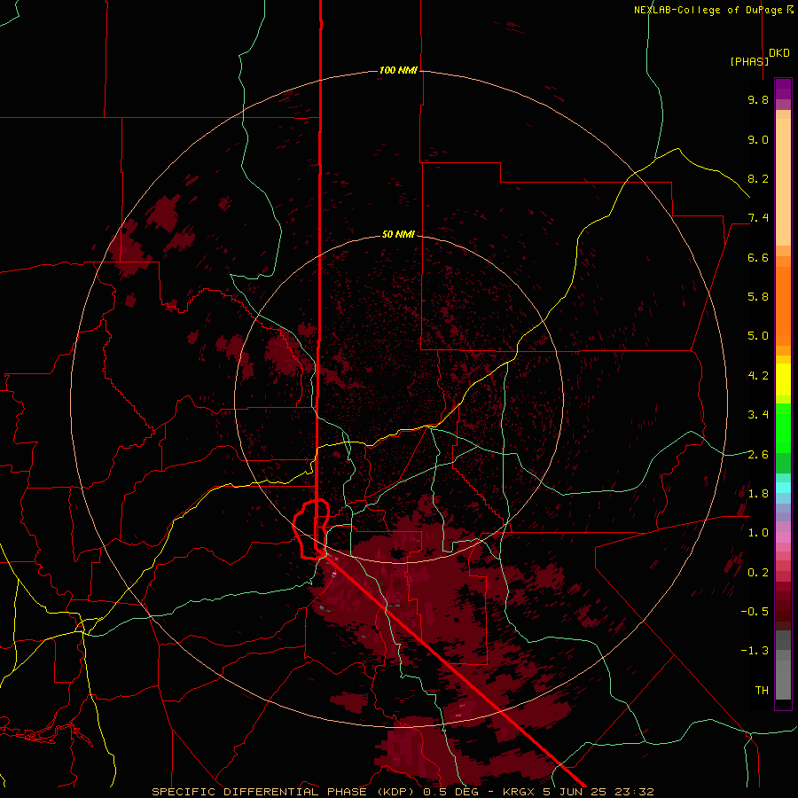798x798 pixels.
Task: Select the 1.0 scale value
Action: [758, 532]
